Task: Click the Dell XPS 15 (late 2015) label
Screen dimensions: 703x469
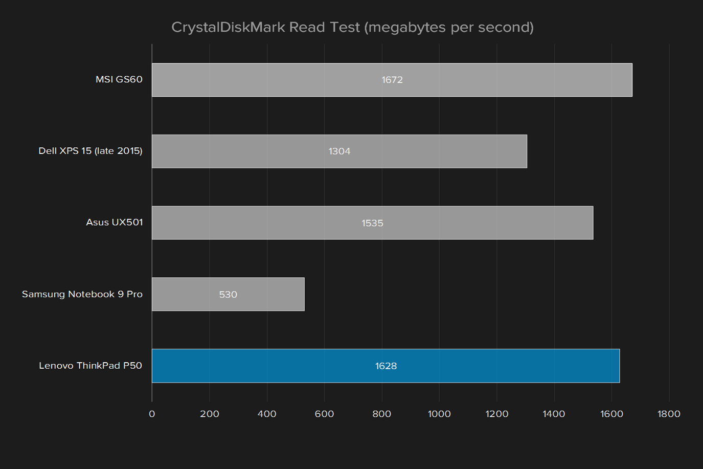Action: [90, 151]
